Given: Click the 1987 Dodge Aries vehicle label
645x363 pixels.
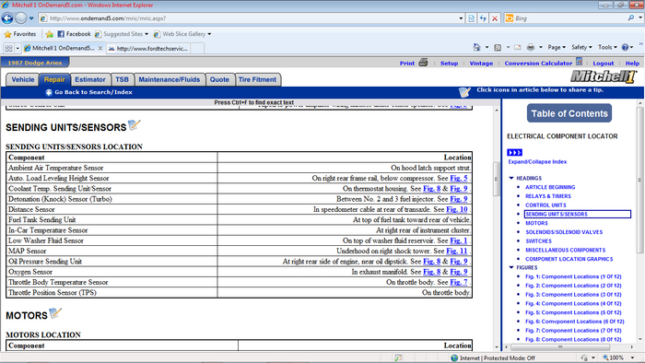Looking at the screenshot, I should tap(35, 63).
